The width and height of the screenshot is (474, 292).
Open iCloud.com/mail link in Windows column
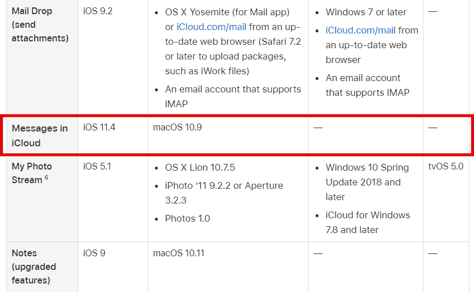coord(360,30)
